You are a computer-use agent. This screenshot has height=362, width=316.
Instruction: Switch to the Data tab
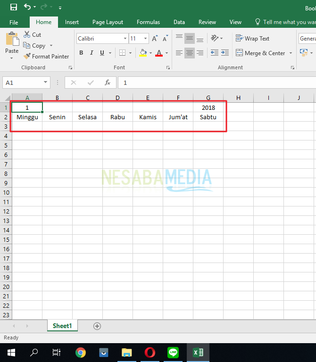click(x=179, y=22)
